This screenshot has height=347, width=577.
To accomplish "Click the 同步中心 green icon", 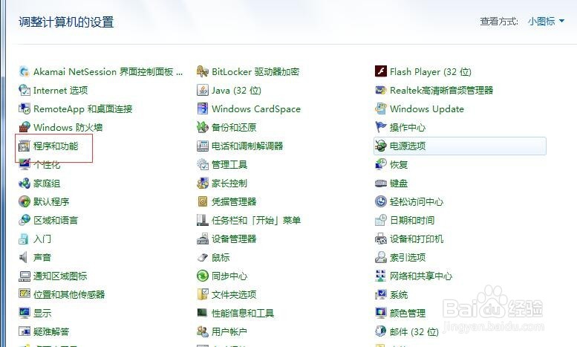I will (203, 276).
